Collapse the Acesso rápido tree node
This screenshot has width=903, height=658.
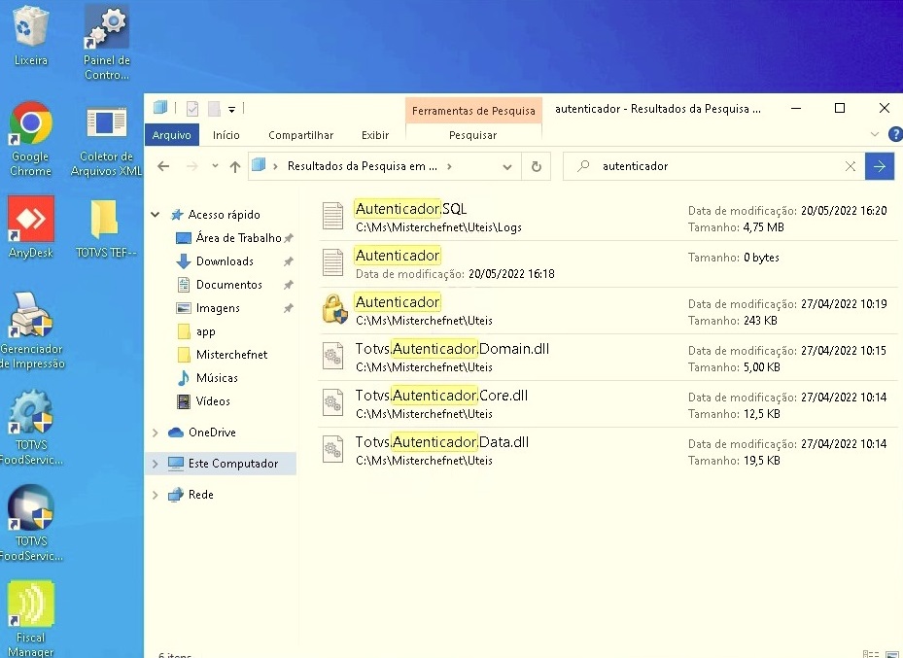(155, 214)
